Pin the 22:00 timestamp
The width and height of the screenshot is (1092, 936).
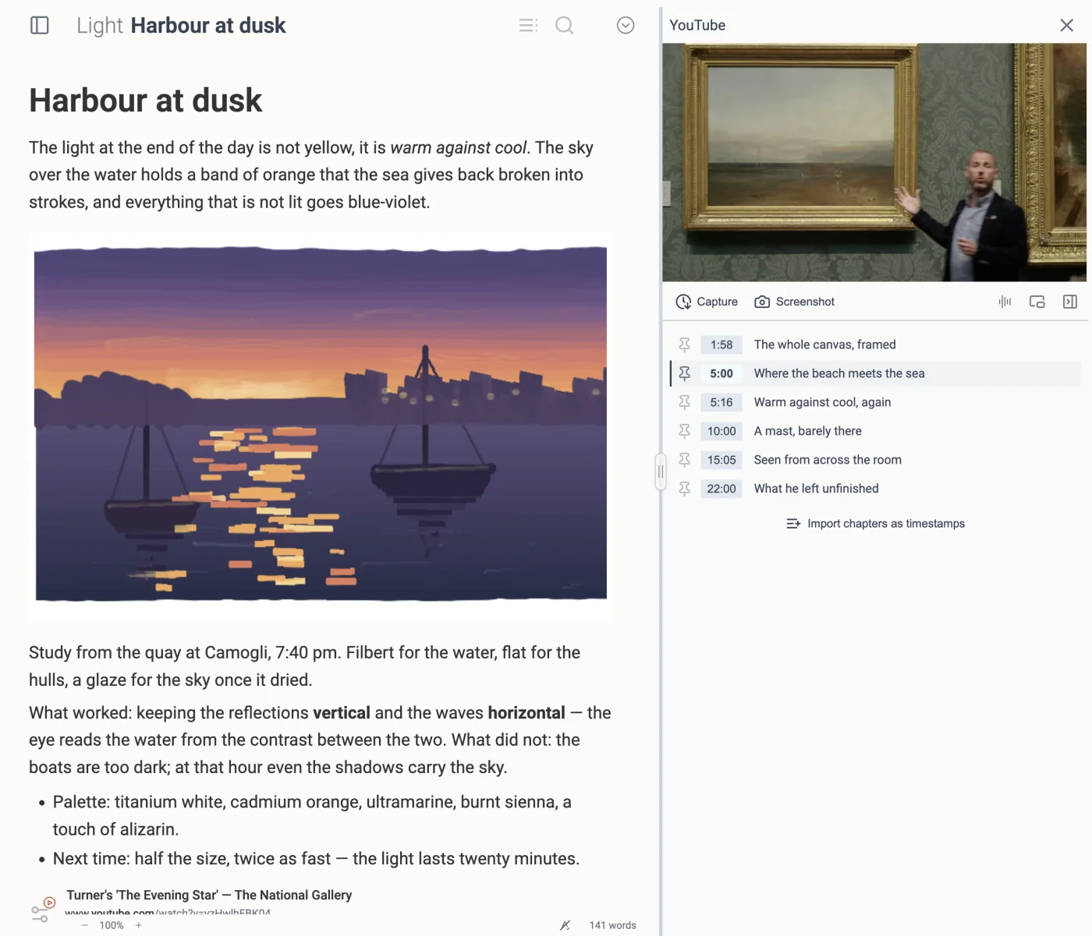point(684,489)
